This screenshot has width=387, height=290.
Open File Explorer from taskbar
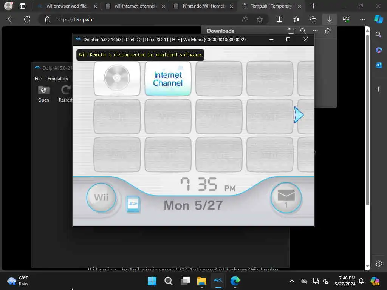(x=202, y=281)
